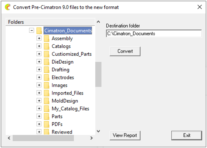Click the Assembly folder icon

click(47, 38)
